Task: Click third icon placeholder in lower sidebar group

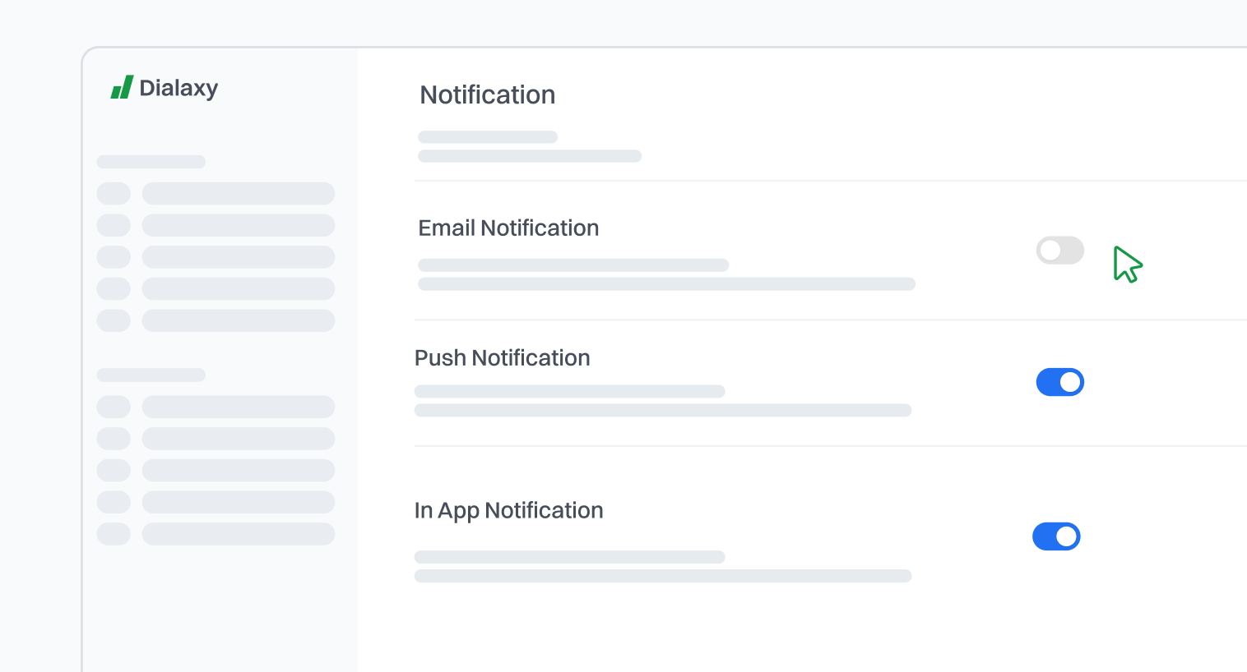Action: pos(114,470)
